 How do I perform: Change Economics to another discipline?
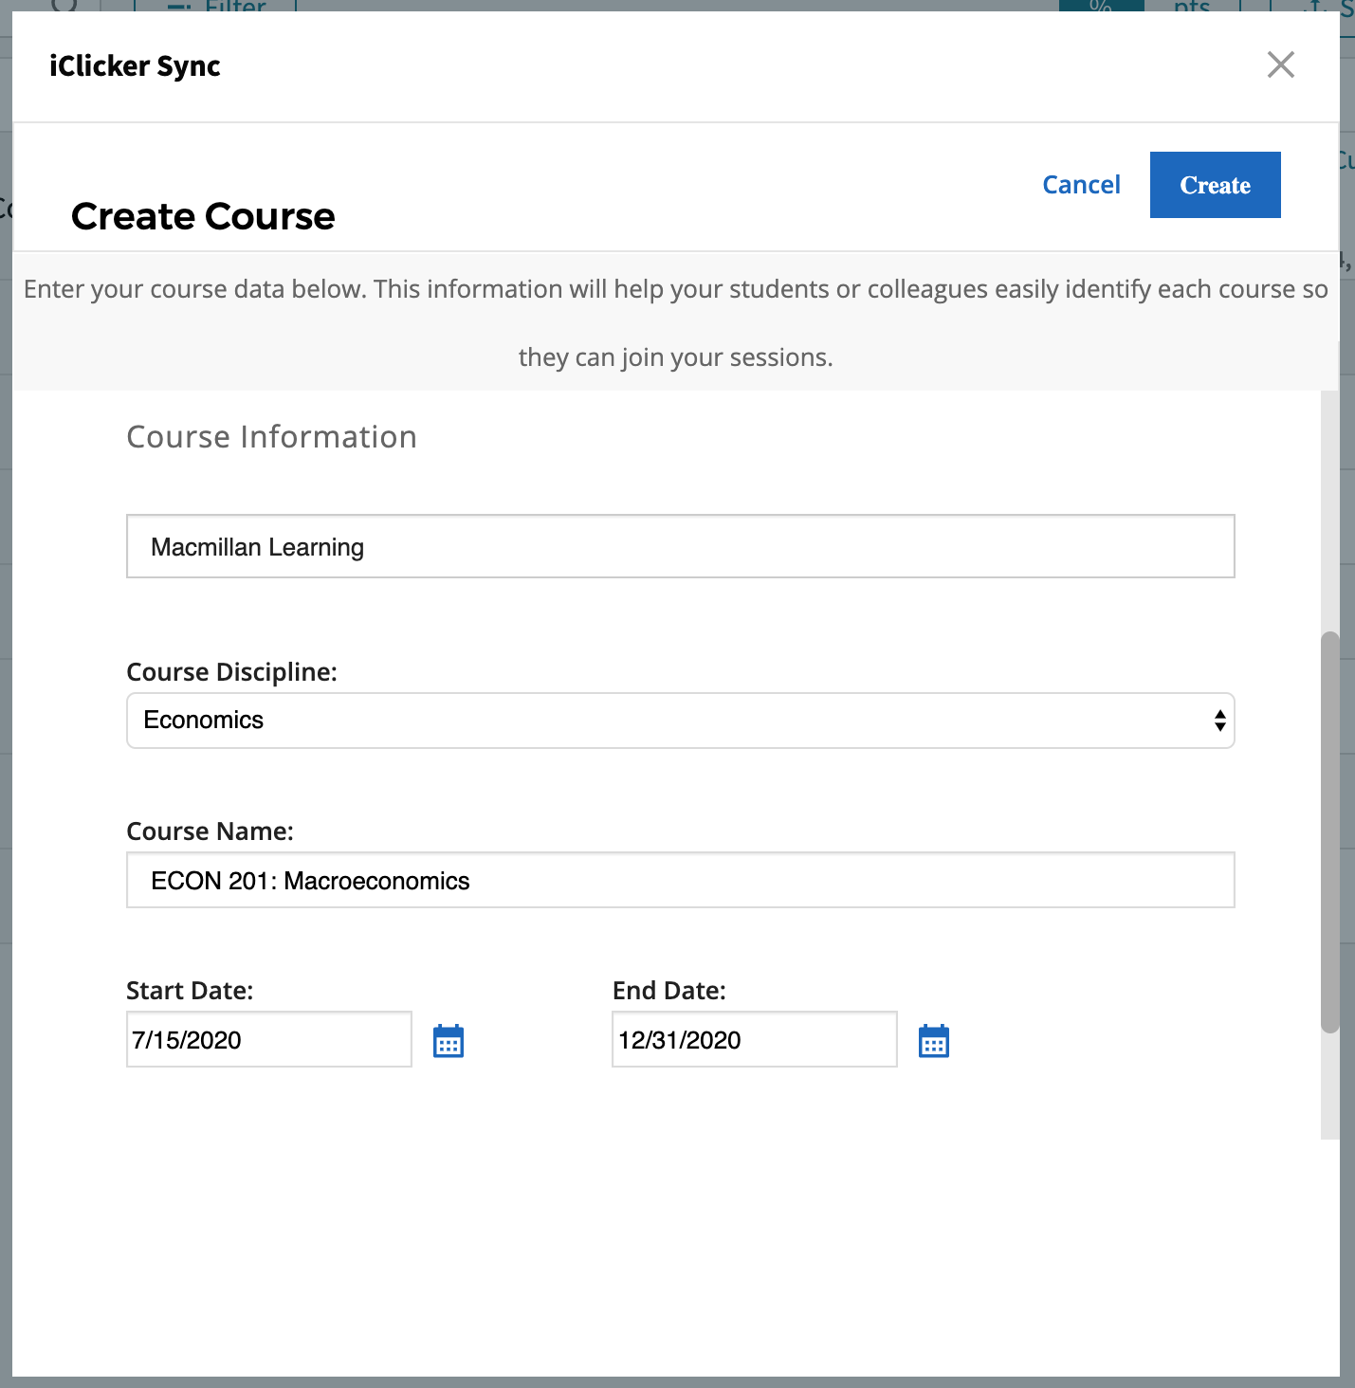(x=680, y=721)
